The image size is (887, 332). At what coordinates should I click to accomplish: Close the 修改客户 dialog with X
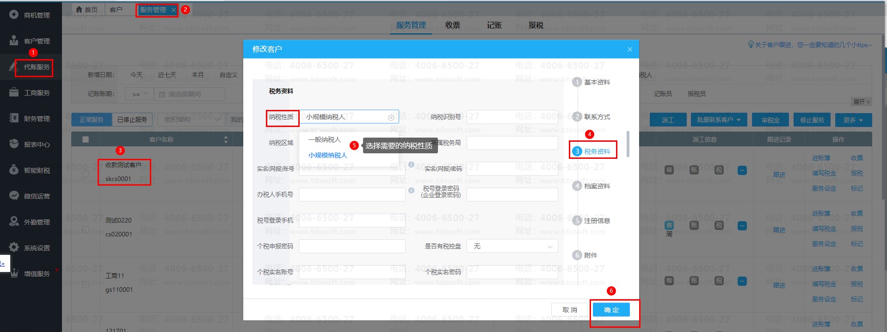(629, 49)
